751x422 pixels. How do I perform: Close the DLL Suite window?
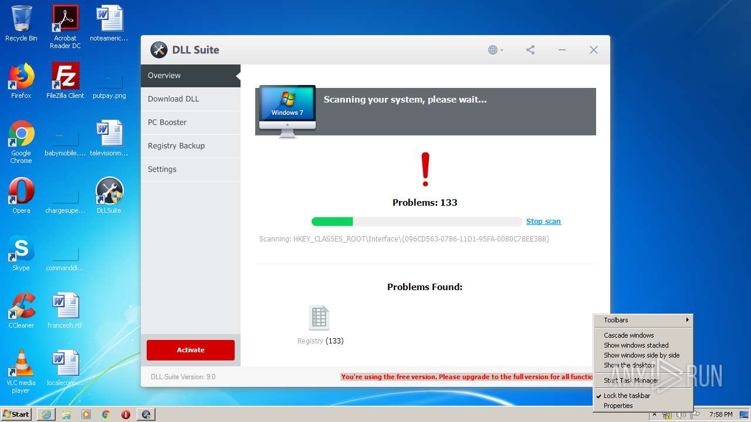[x=594, y=50]
